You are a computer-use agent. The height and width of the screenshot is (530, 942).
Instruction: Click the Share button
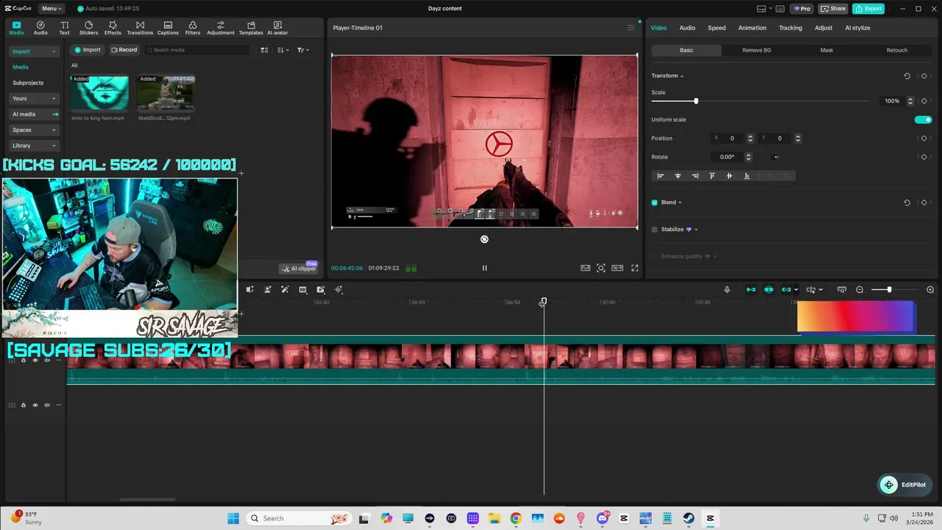833,9
